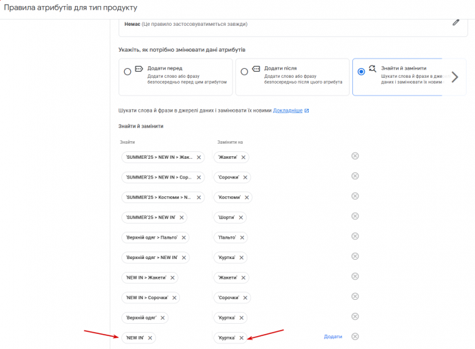Remove the first 'Жакети' replacement chip
The height and width of the screenshot is (349, 475).
243,157
